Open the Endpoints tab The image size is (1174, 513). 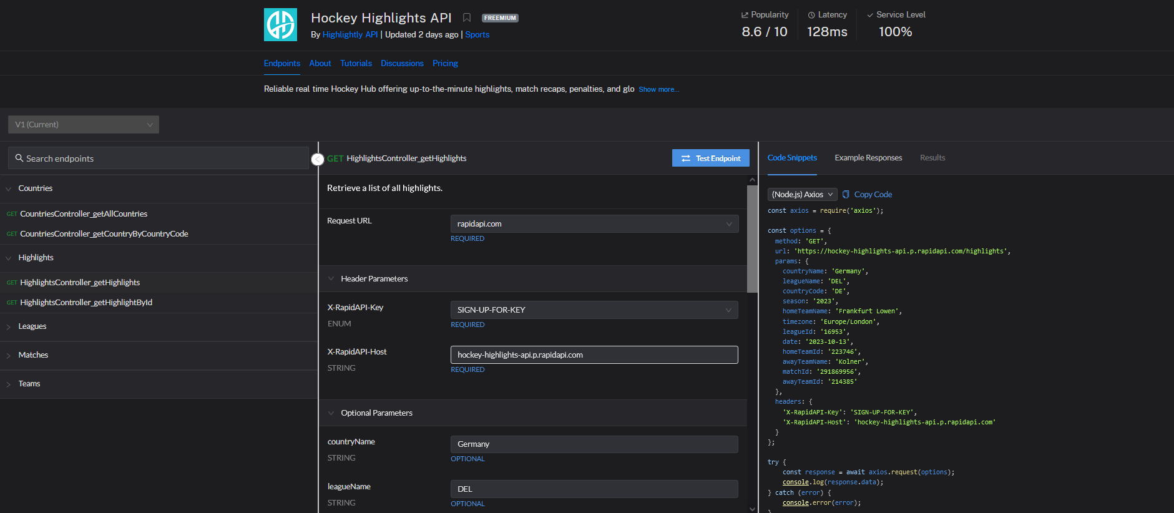click(281, 63)
